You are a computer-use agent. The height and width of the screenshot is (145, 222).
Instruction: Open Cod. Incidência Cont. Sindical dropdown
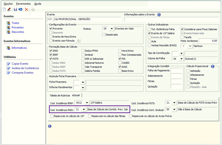[x=174, y=110]
